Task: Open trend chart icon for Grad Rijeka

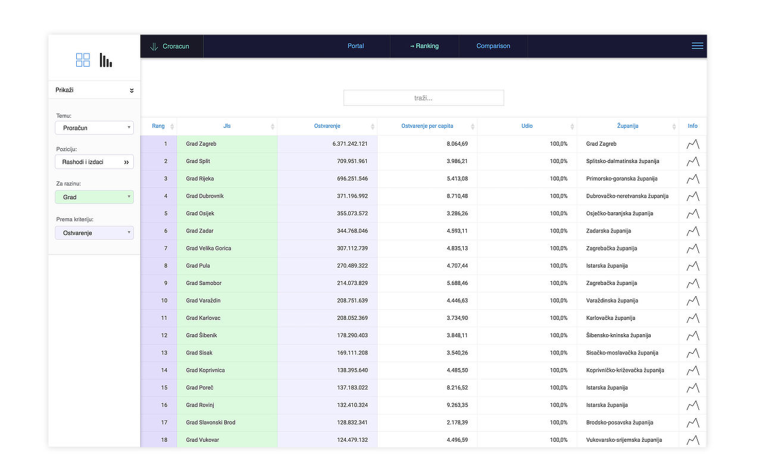Action: point(692,178)
